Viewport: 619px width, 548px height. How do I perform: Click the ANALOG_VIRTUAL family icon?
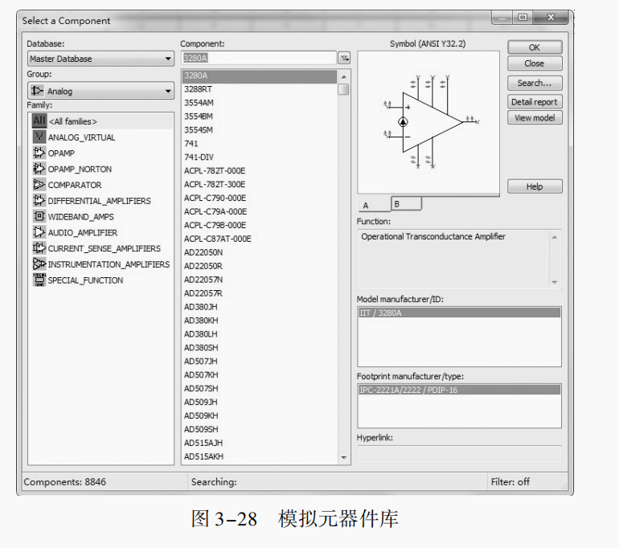(x=39, y=137)
